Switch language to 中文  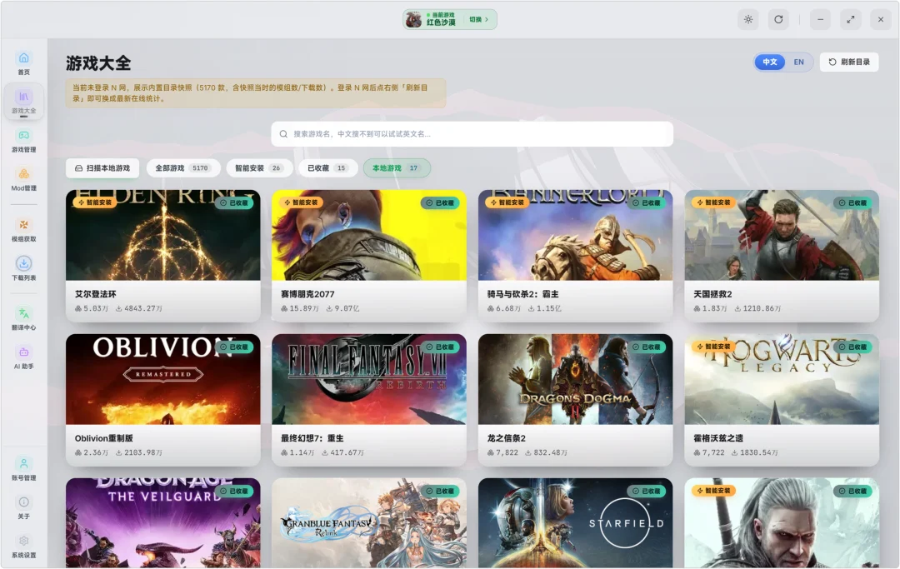click(770, 62)
